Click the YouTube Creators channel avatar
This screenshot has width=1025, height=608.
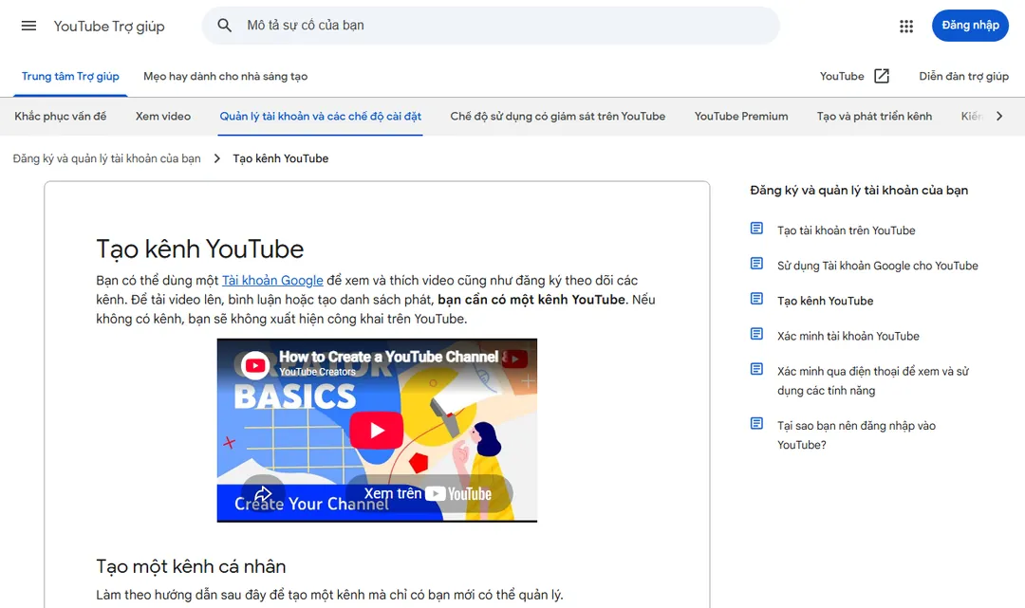click(x=255, y=364)
